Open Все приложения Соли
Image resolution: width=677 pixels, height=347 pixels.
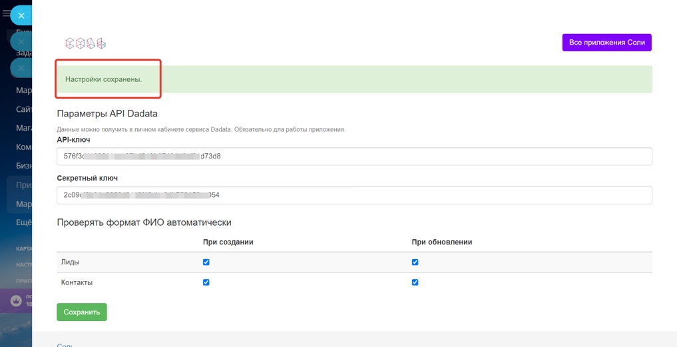point(606,43)
